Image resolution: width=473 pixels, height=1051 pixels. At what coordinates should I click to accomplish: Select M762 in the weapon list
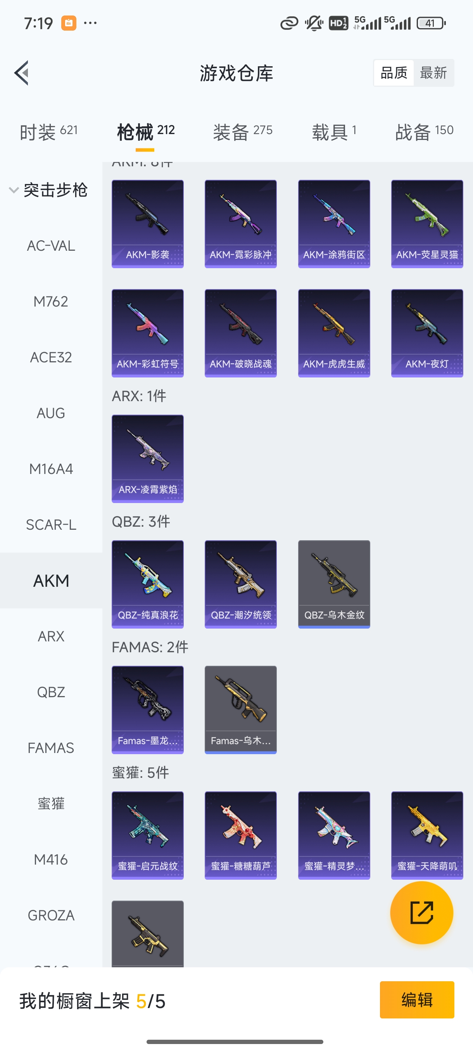[51, 302]
